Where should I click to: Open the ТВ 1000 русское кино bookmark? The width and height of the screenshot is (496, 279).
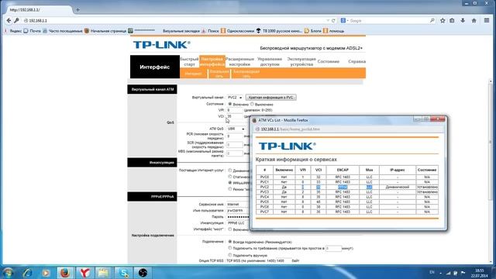coord(279,31)
